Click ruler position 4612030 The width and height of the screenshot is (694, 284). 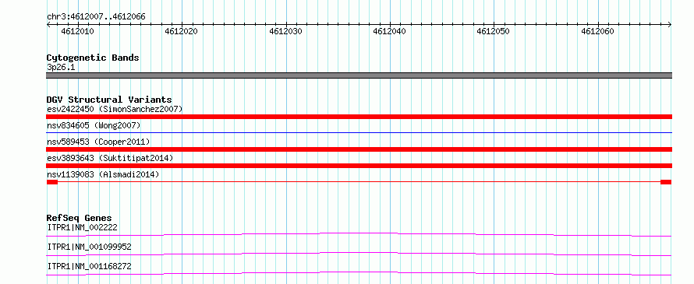285,31
